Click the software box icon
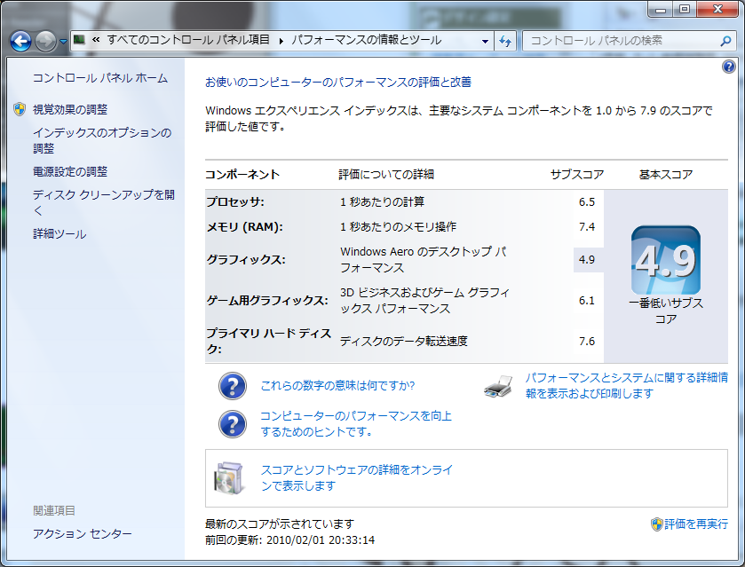This screenshot has width=745, height=567. (229, 477)
